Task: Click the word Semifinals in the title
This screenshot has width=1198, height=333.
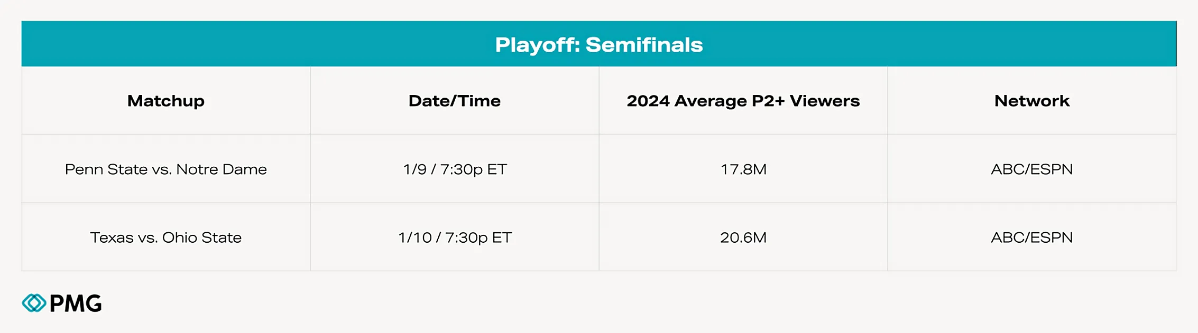Action: [644, 45]
